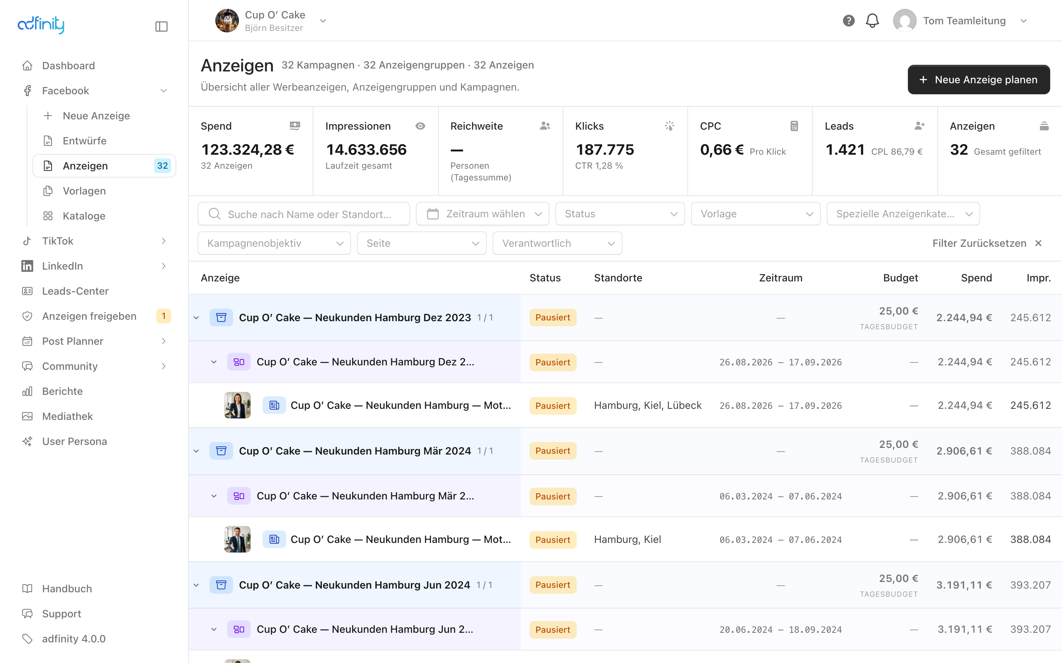The height and width of the screenshot is (663, 1062).
Task: Open the Spezielle Anzeigenkategorie dropdown
Action: click(x=903, y=214)
